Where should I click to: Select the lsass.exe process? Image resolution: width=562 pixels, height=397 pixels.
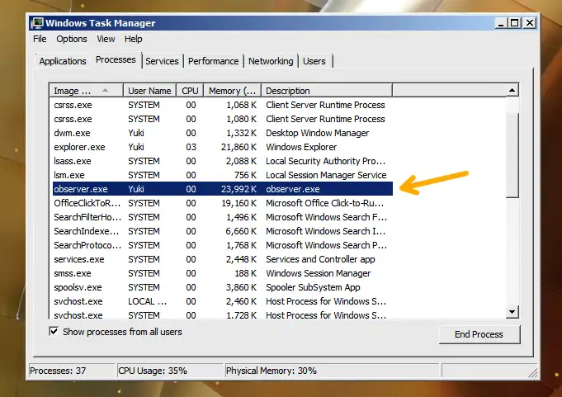(223, 161)
